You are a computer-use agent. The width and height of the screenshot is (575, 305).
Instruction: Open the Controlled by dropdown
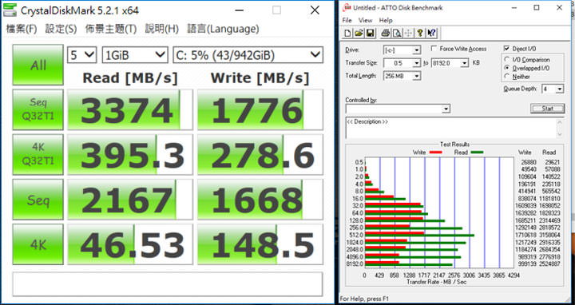[x=398, y=109]
